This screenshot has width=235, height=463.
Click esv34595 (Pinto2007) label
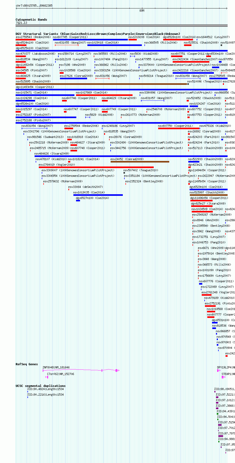tap(32, 71)
